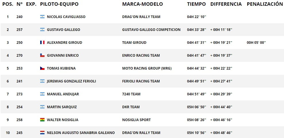Screen dimensions: 284x138
Task: Click Giroud's 00H 05' 00'' penalty value
Action: click(x=256, y=43)
